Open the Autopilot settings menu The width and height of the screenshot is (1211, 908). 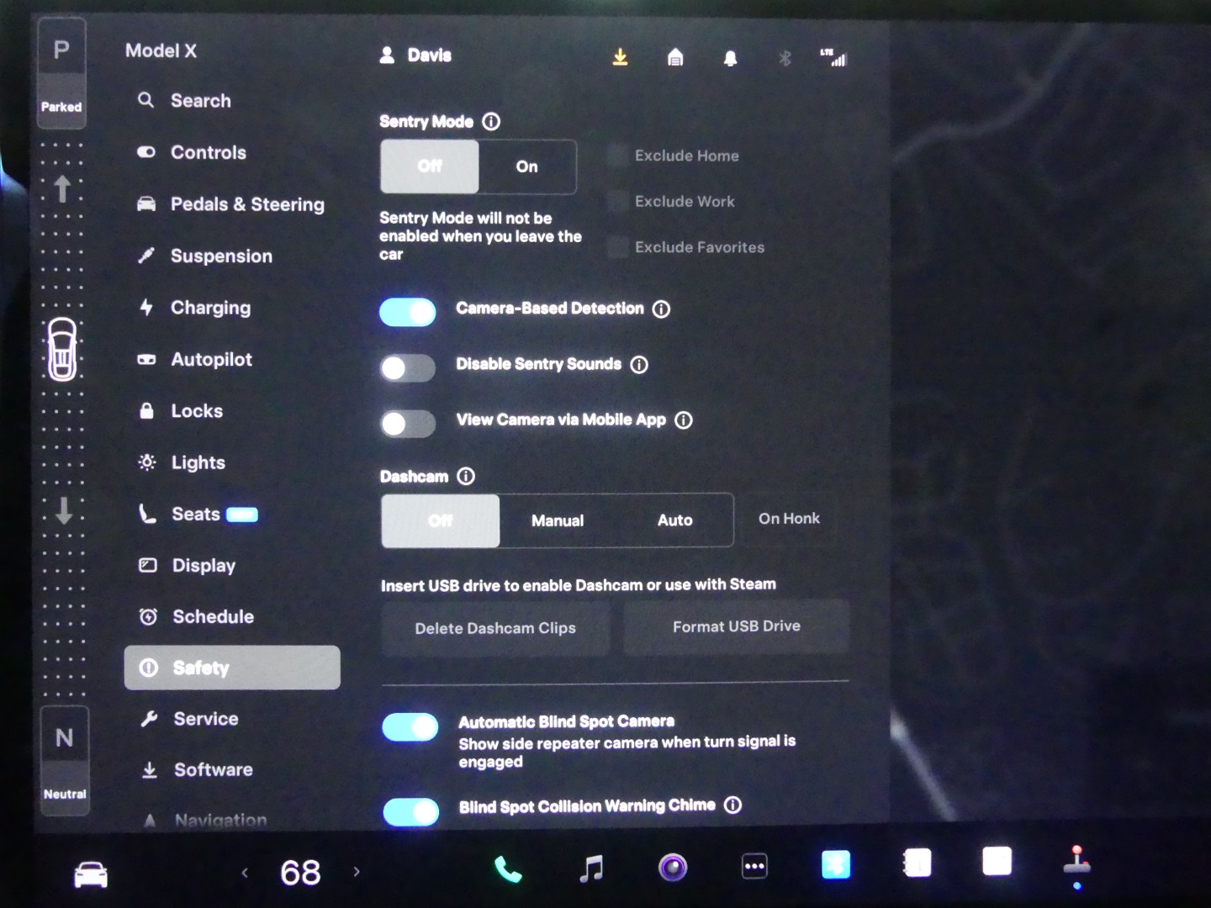(x=211, y=360)
